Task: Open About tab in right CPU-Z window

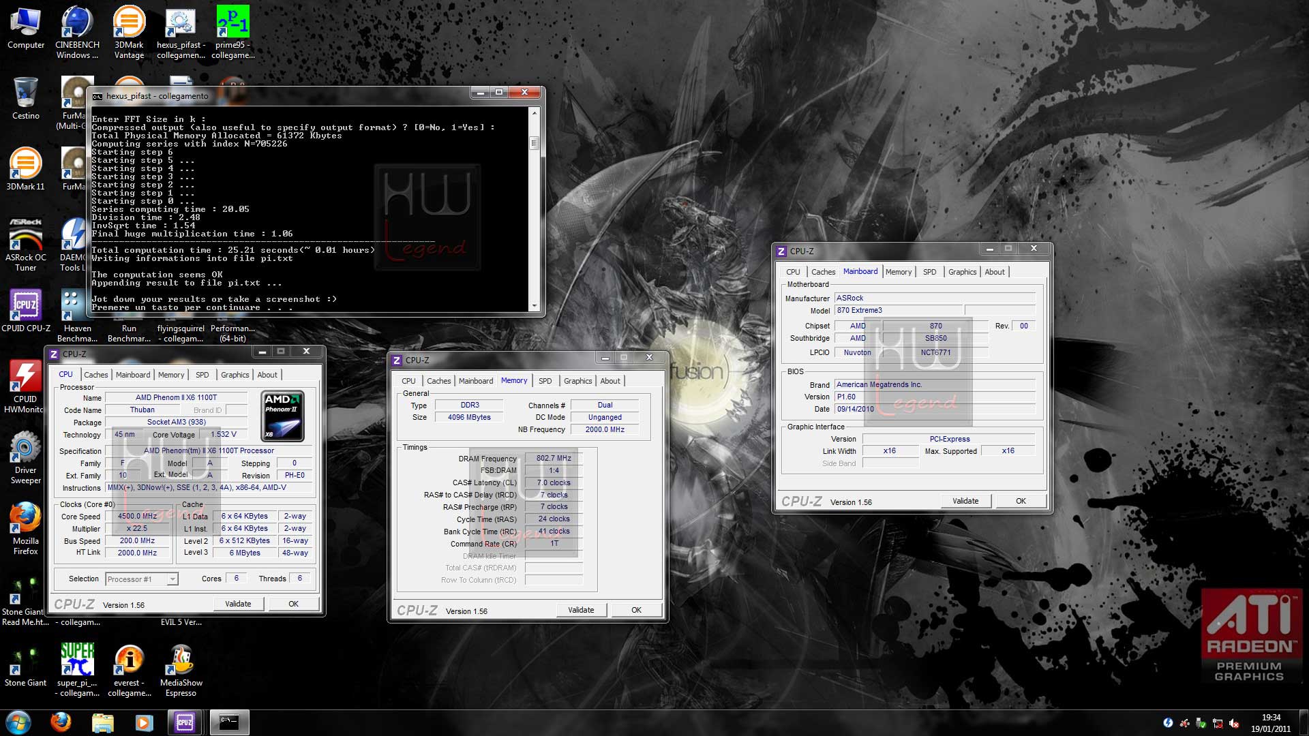Action: pyautogui.click(x=995, y=272)
